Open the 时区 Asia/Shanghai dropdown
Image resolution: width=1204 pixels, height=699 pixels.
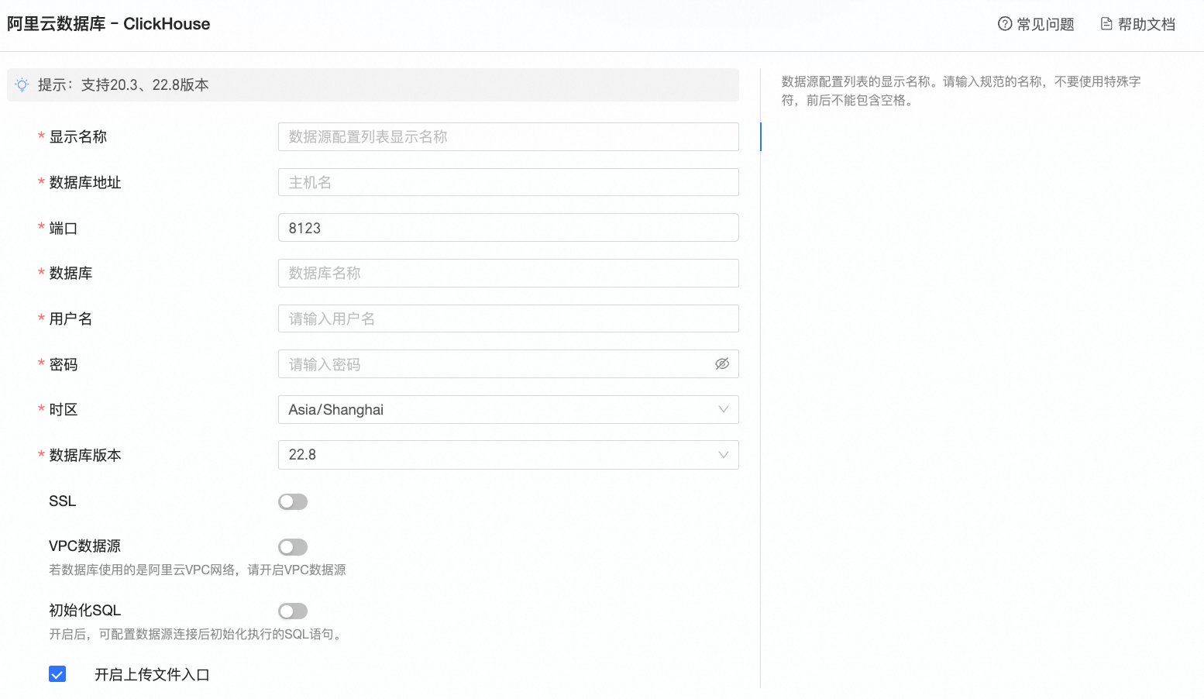(508, 409)
